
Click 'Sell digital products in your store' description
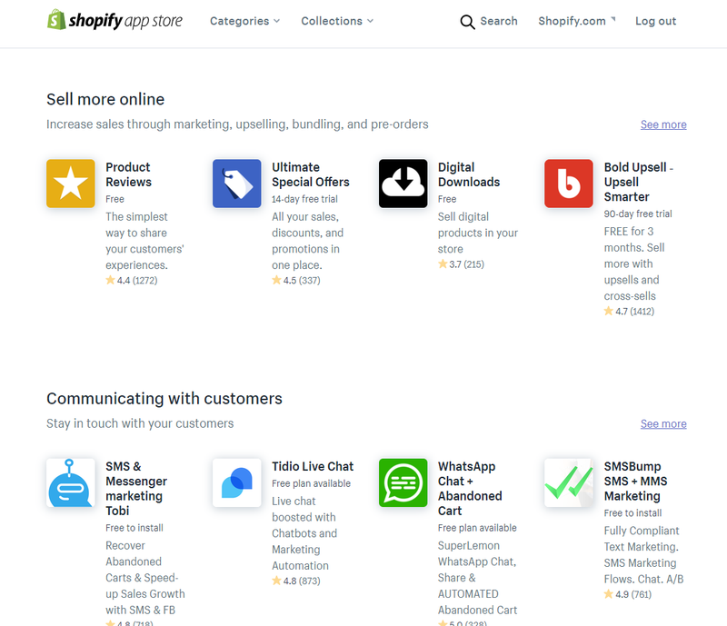tap(478, 233)
